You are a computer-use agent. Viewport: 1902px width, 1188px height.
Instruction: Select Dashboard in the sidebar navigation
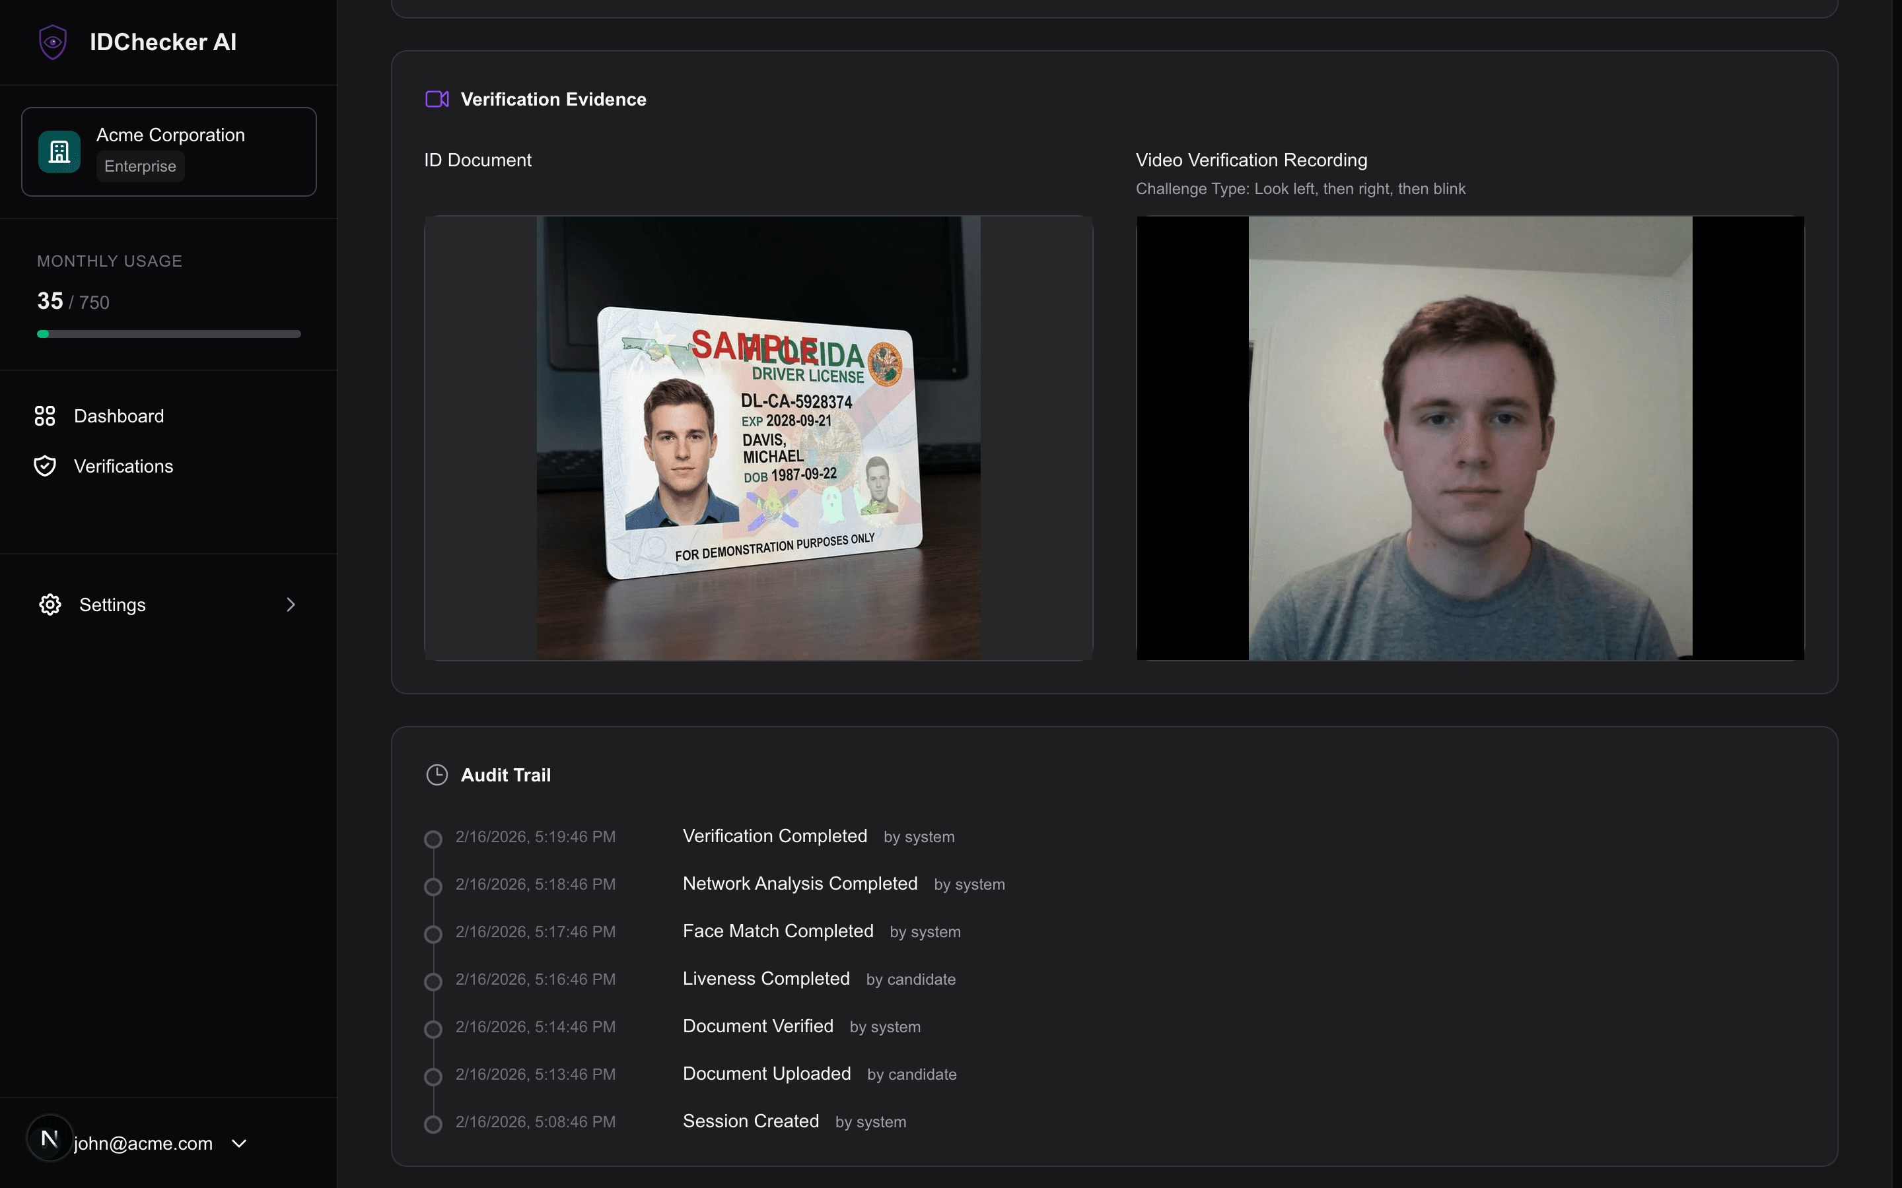tap(119, 416)
